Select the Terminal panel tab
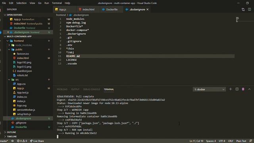Image resolution: width=254 pixels, height=143 pixels. coord(109,89)
